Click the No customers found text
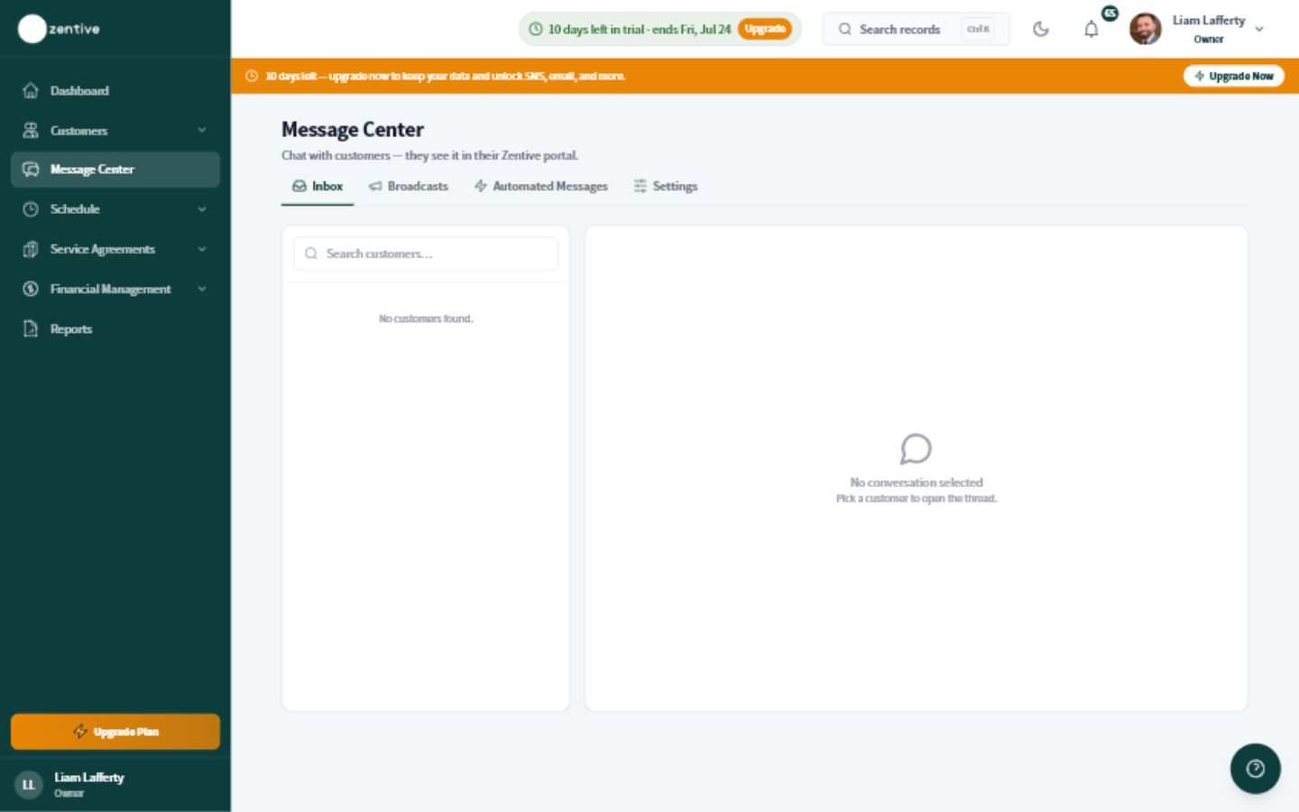Viewport: 1299px width, 812px height. [x=426, y=318]
